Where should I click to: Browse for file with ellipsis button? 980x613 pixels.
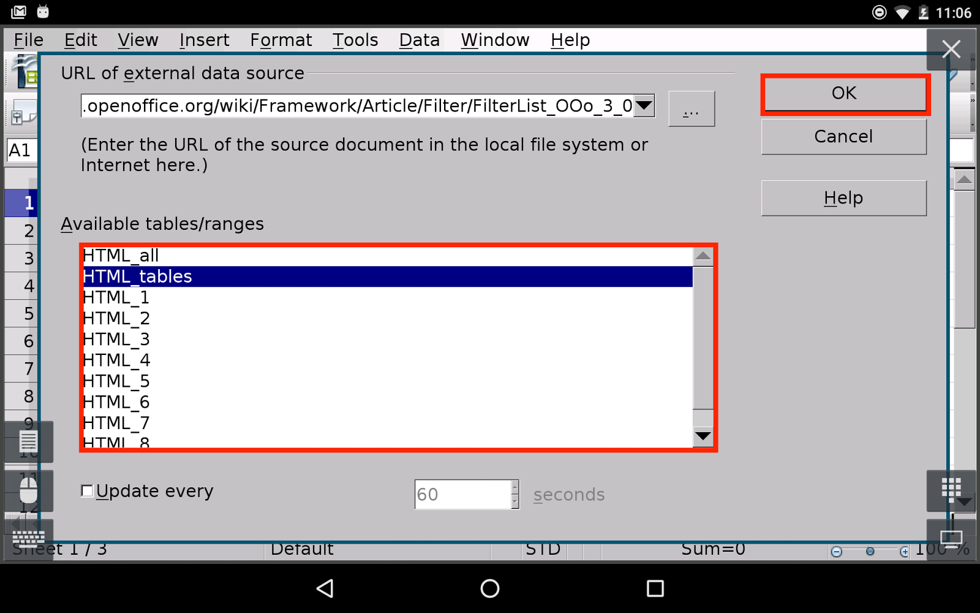(691, 109)
